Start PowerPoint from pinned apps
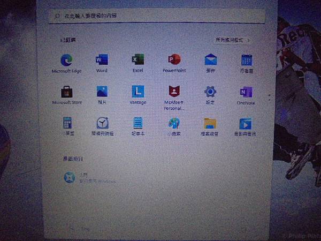The height and width of the screenshot is (241, 321). click(x=174, y=63)
